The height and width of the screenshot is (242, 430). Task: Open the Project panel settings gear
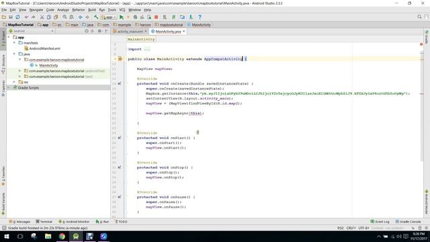(99, 31)
